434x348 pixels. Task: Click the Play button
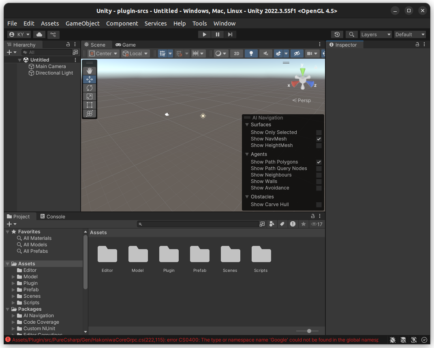point(204,34)
